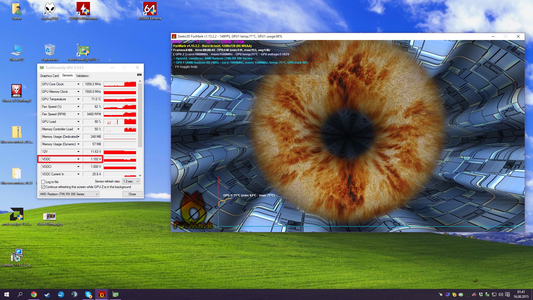The width and height of the screenshot is (533, 300).
Task: Open Skype from the taskbar
Action: 88,294
